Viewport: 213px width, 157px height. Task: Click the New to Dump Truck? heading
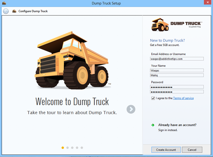[167, 40]
